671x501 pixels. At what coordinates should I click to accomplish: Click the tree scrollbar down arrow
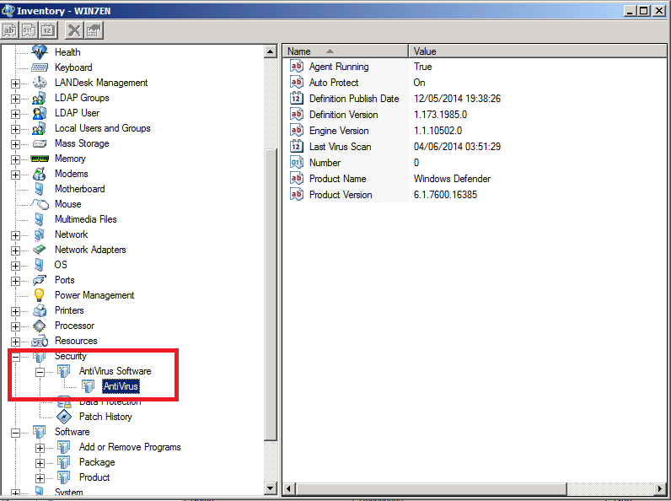(271, 488)
